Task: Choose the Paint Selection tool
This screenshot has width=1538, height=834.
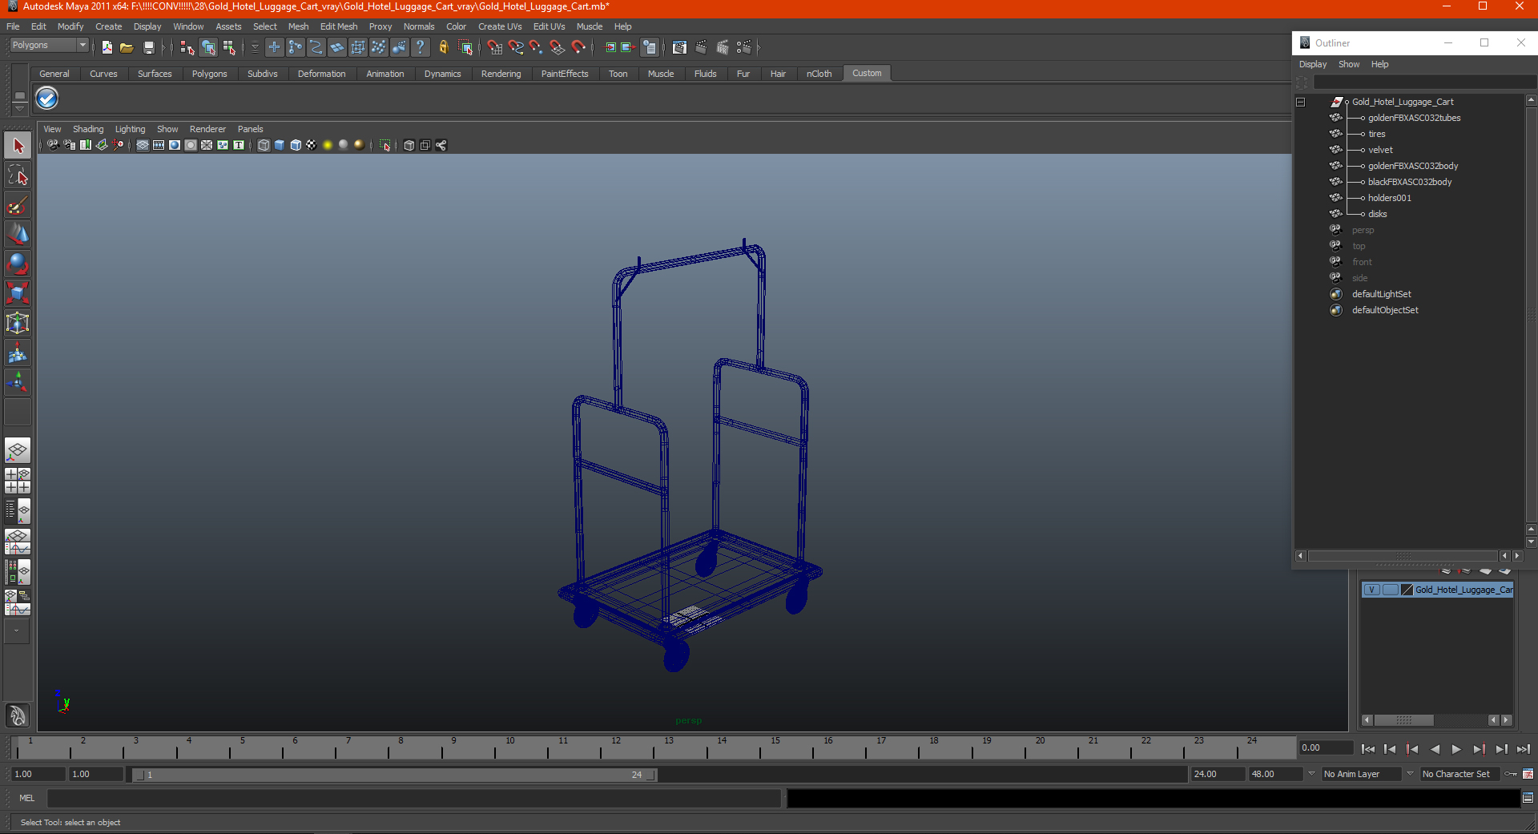Action: [x=18, y=205]
